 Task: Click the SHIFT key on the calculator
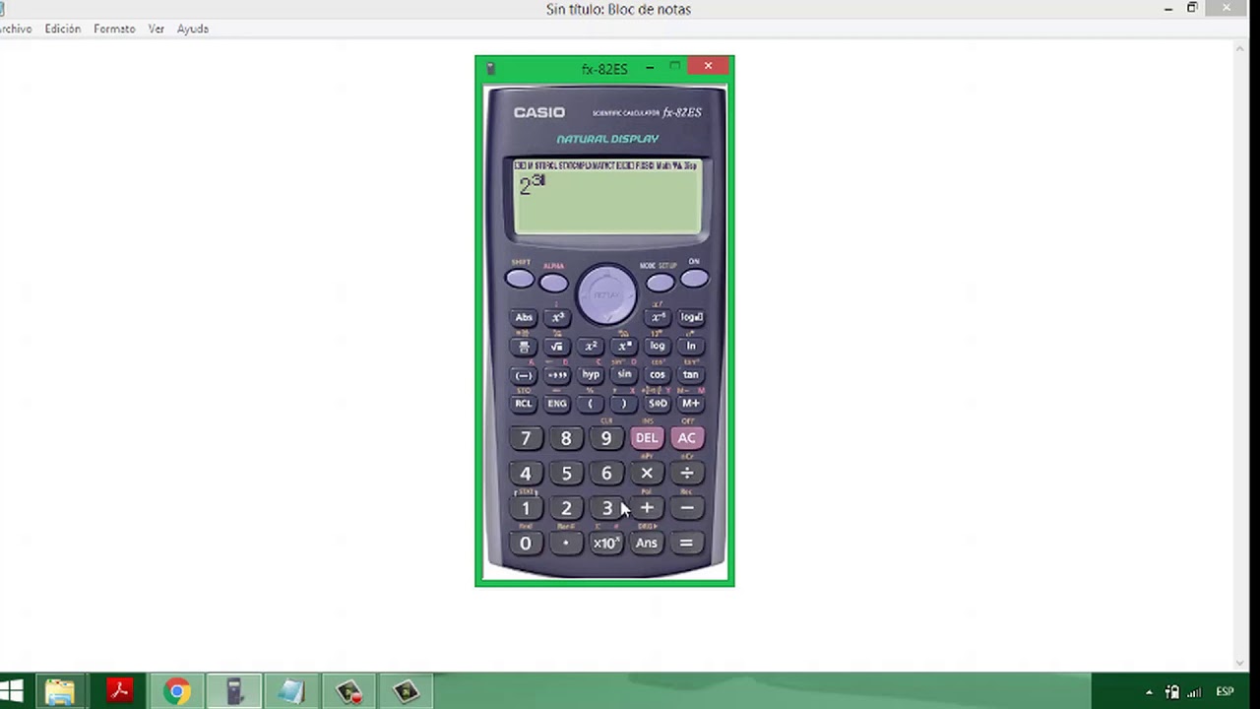click(x=520, y=280)
